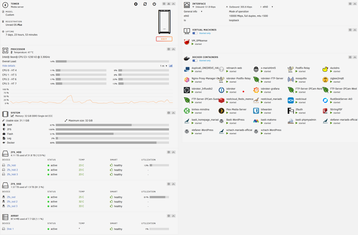Open the Disk 1 array link
The height and width of the screenshot is (235, 358).
pos(10,229)
